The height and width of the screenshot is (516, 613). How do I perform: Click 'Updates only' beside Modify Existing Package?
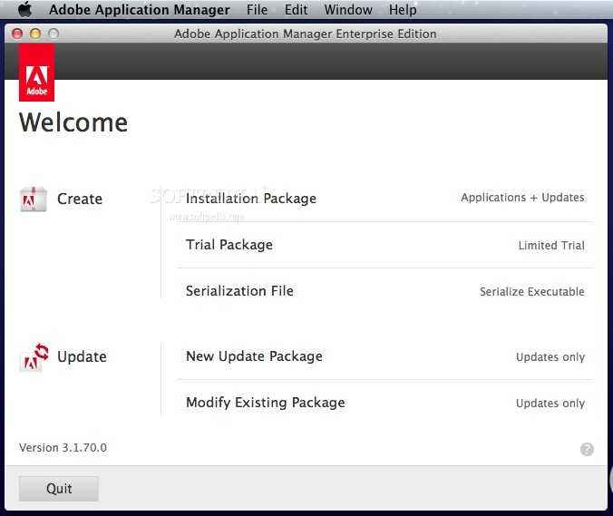point(550,403)
